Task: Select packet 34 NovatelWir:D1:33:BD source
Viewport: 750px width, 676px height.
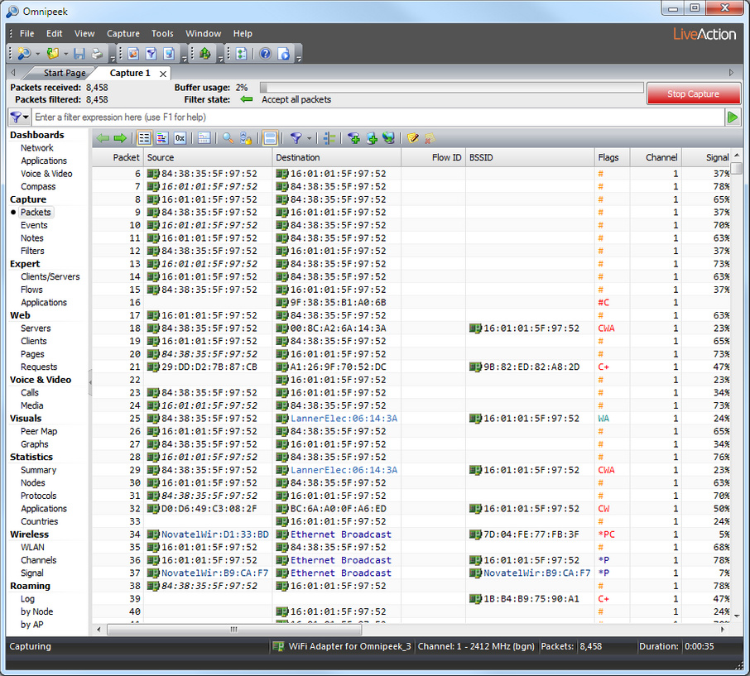Action: [x=208, y=535]
